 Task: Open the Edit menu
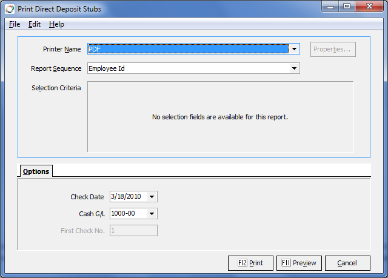[x=35, y=24]
